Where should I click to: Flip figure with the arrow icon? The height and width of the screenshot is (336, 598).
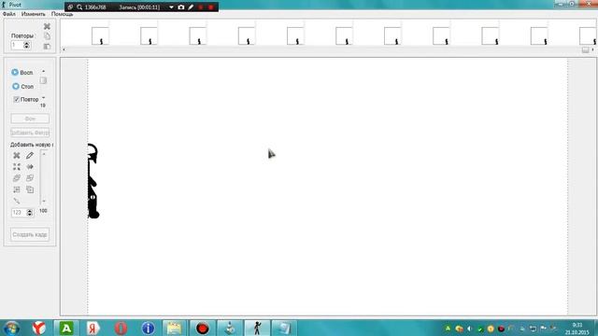(30, 167)
